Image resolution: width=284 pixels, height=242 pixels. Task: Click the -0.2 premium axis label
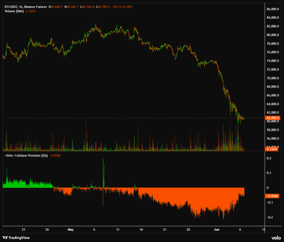click(x=270, y=217)
